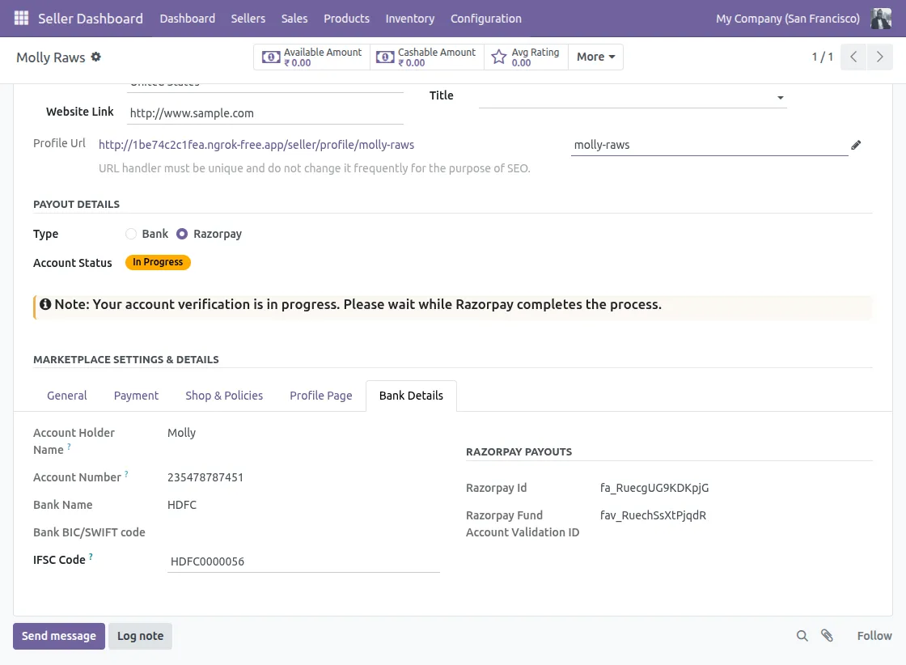Select the Bank payout type
This screenshot has height=665, width=906.
tap(131, 234)
